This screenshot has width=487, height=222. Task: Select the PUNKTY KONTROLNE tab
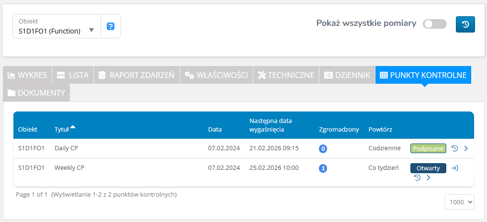pyautogui.click(x=423, y=75)
